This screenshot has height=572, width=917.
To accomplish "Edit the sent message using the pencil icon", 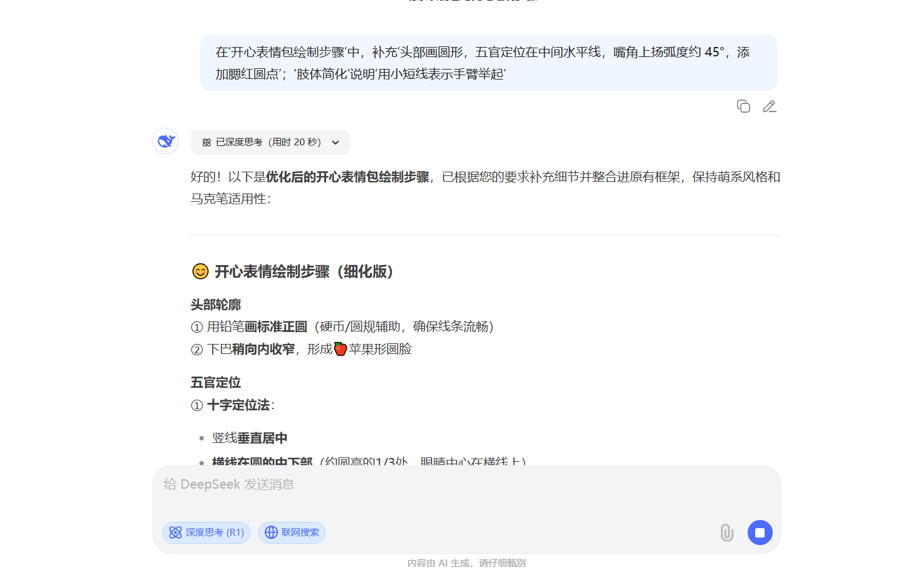I will pyautogui.click(x=770, y=107).
